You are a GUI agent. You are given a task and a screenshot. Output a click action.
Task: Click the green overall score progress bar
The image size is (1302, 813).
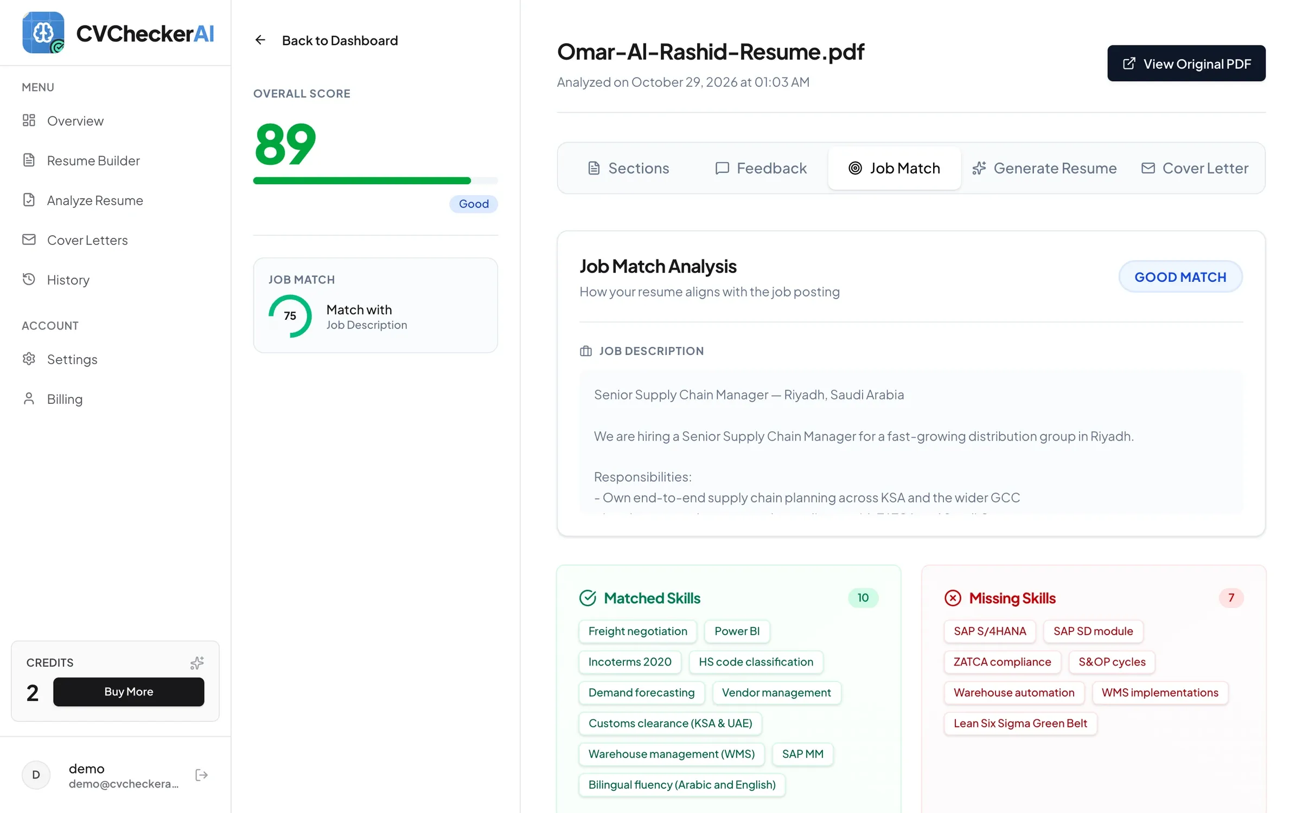(375, 180)
